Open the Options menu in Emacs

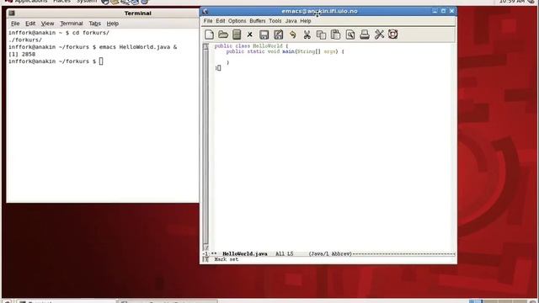237,21
